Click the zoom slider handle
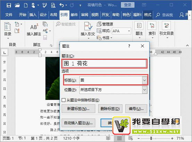The width and height of the screenshot is (192, 142). [x=151, y=139]
